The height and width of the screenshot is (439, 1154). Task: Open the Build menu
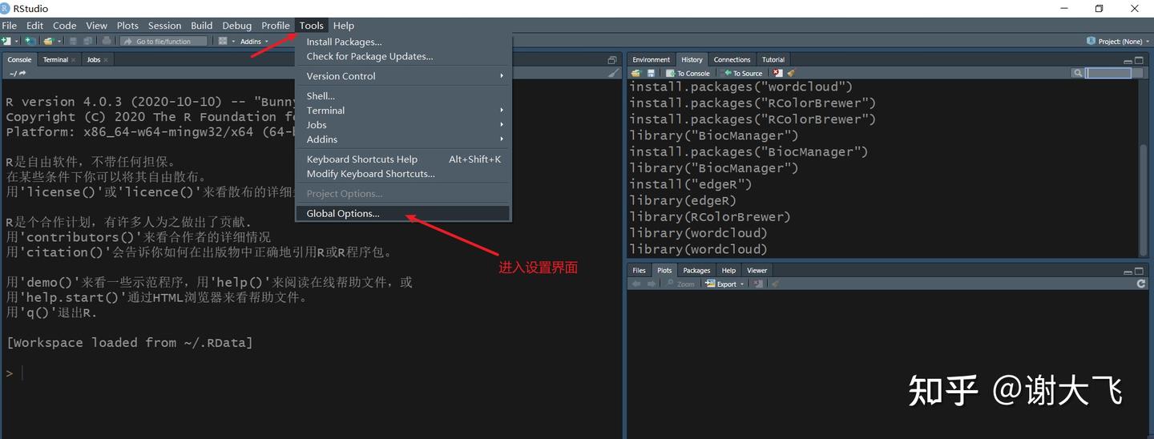pyautogui.click(x=201, y=26)
